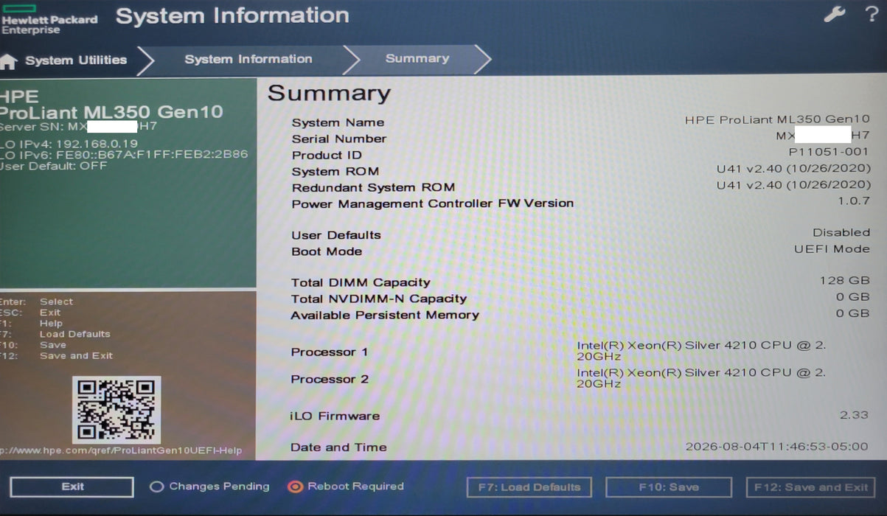Go to System Information breadcrumb
887x516 pixels.
(248, 59)
